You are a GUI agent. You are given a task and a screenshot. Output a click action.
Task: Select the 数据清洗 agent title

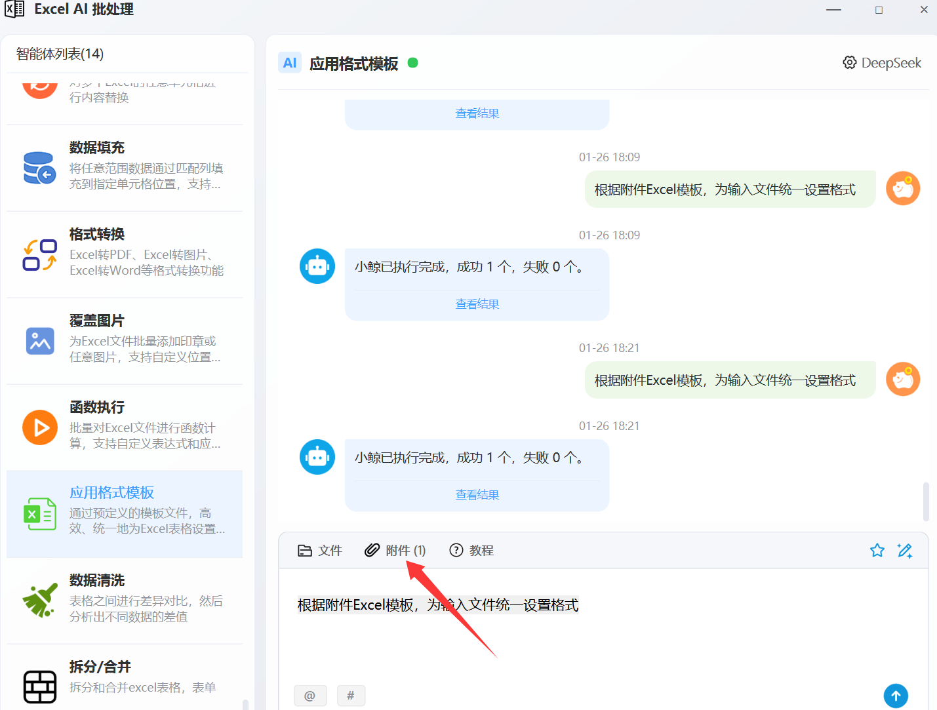coord(97,580)
